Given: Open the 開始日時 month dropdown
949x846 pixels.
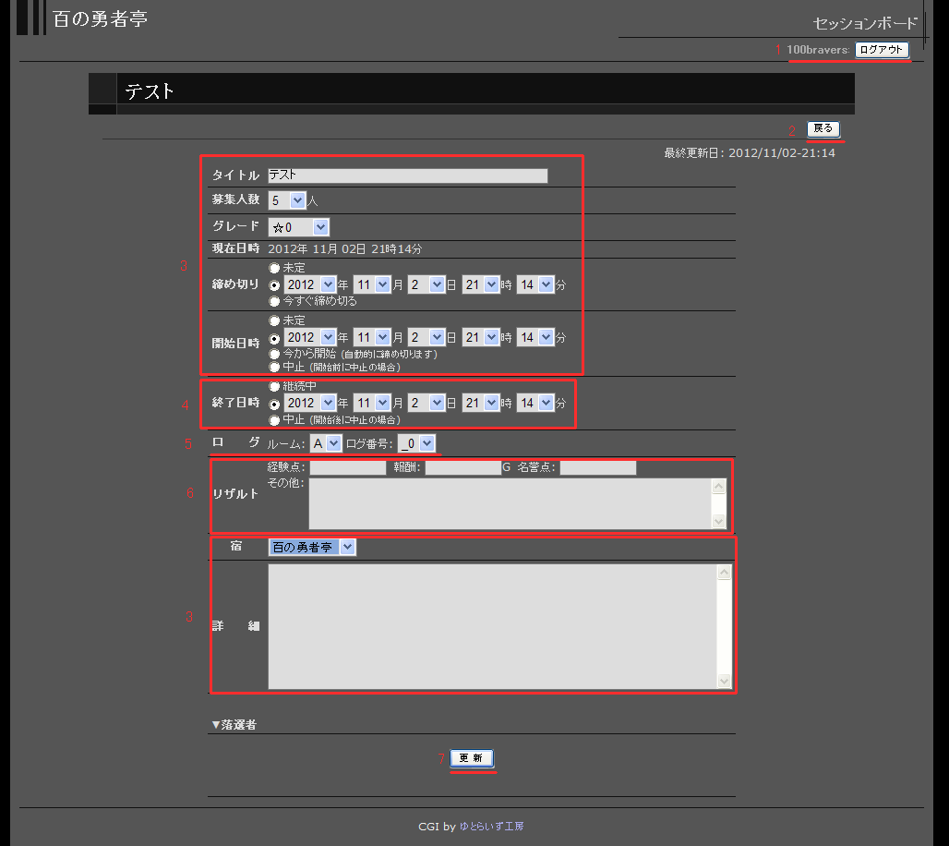Looking at the screenshot, I should point(371,338).
